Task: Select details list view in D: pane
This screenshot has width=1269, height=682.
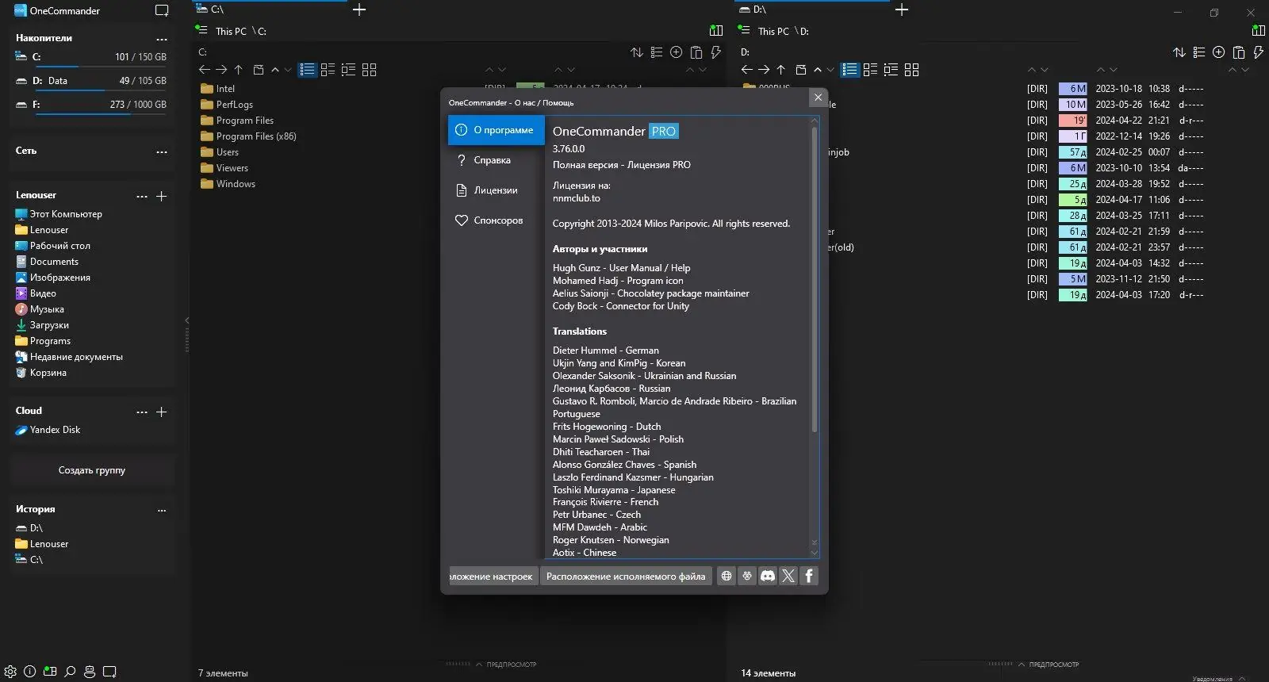Action: pos(849,70)
